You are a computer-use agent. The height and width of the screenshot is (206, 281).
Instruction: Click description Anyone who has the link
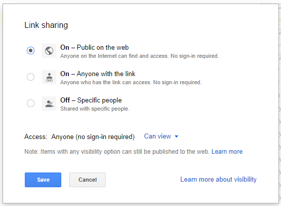point(131,82)
